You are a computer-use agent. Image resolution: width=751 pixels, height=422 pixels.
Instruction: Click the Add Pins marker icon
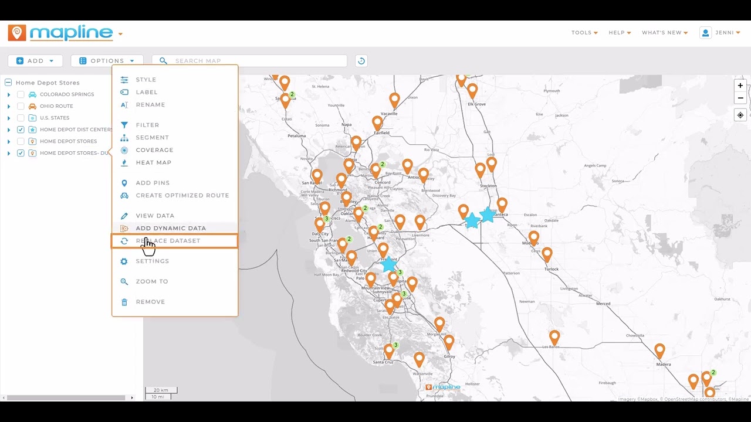point(124,183)
